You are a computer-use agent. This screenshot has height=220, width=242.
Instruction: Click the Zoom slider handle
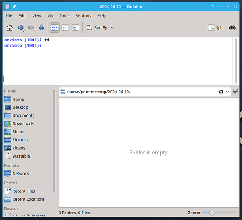(212, 213)
